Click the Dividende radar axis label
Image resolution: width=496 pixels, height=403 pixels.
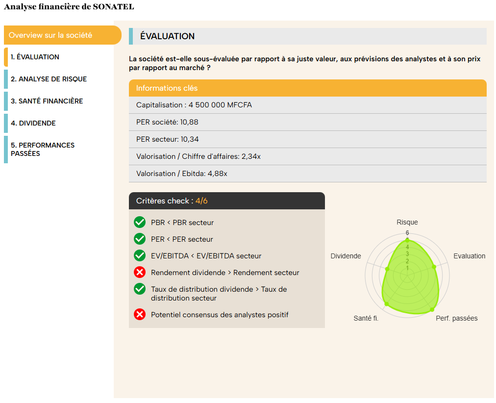346,256
